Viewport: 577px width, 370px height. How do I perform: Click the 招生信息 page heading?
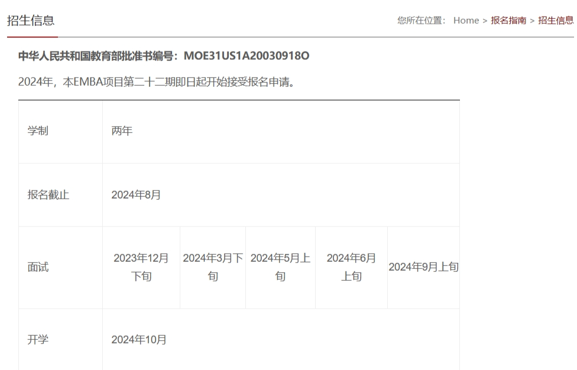tap(31, 21)
